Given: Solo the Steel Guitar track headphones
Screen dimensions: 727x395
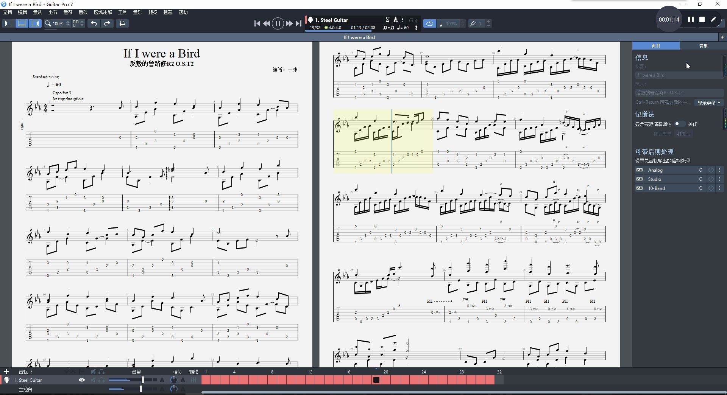Looking at the screenshot, I should (101, 380).
